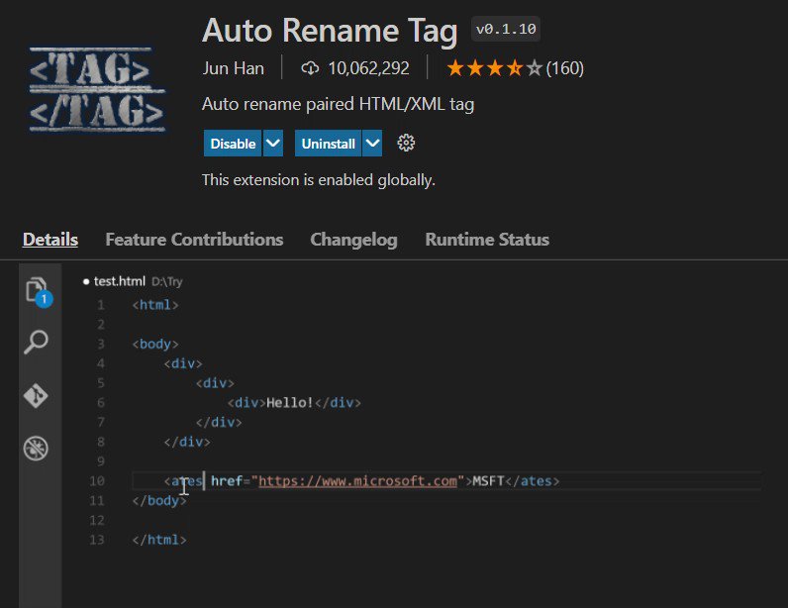Open Explorer icon in demo sidebar
The image size is (788, 608).
[38, 291]
